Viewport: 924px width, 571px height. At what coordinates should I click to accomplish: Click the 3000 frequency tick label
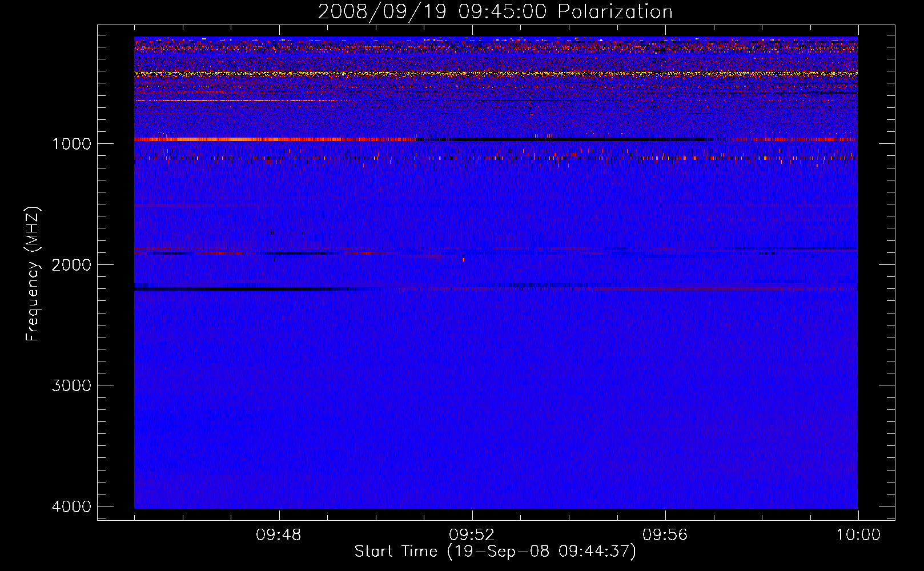pos(71,385)
